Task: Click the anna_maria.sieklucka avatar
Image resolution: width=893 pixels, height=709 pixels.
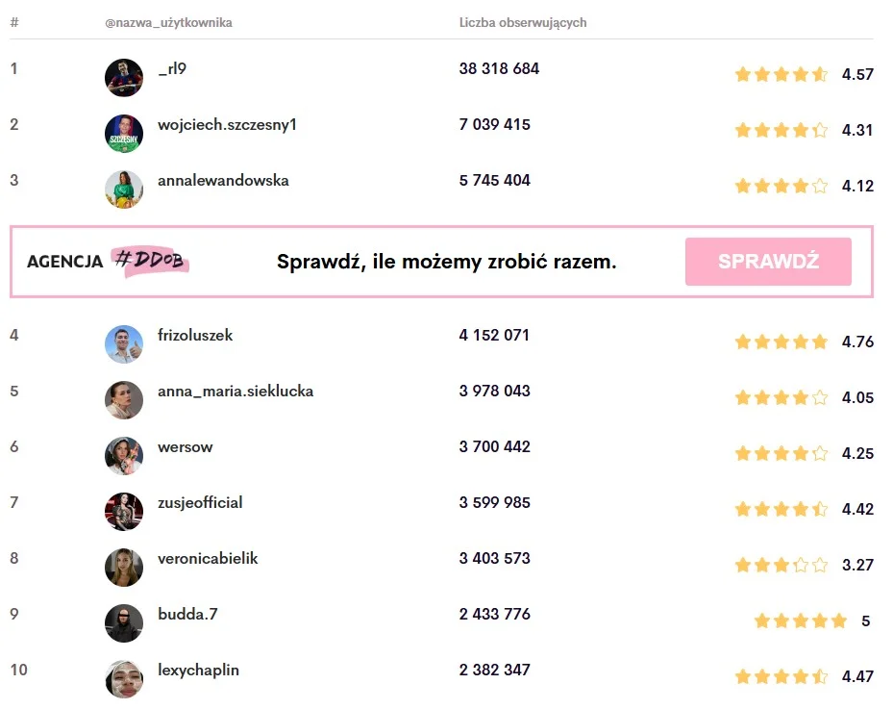Action: coord(123,400)
